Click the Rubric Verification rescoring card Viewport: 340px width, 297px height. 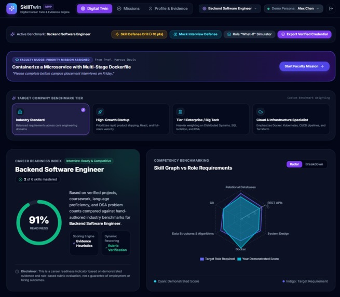pos(116,243)
